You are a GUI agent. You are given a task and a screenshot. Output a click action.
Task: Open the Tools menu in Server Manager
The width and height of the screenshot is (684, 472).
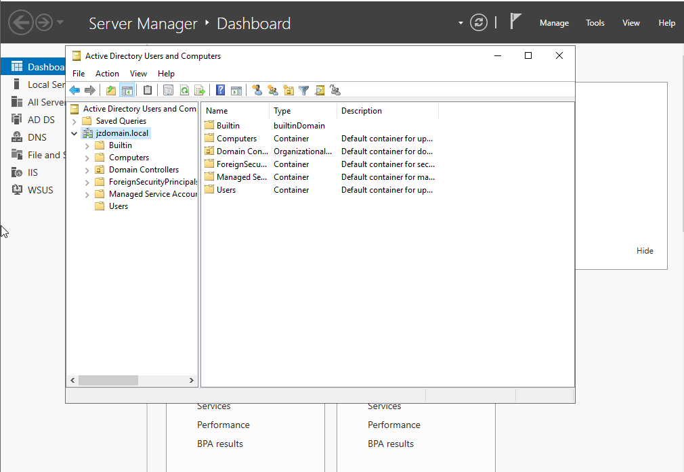point(595,22)
